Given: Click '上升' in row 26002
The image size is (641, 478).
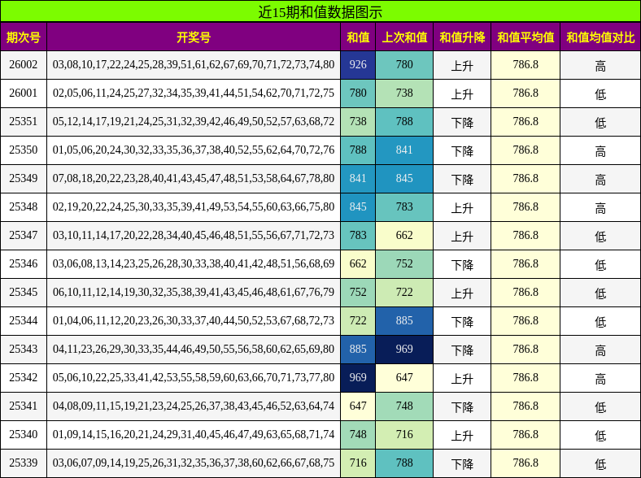Looking at the screenshot, I should pos(462,65).
